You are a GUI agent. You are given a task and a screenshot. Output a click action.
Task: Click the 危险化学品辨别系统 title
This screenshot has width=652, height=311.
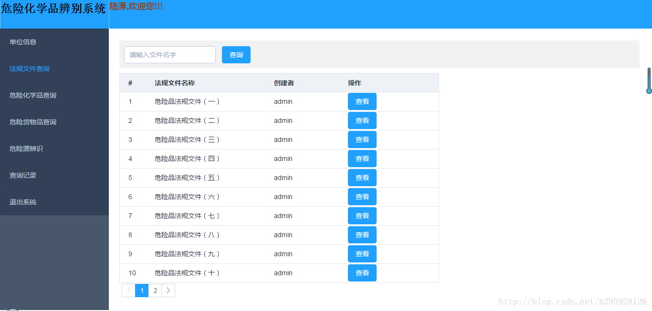53,8
